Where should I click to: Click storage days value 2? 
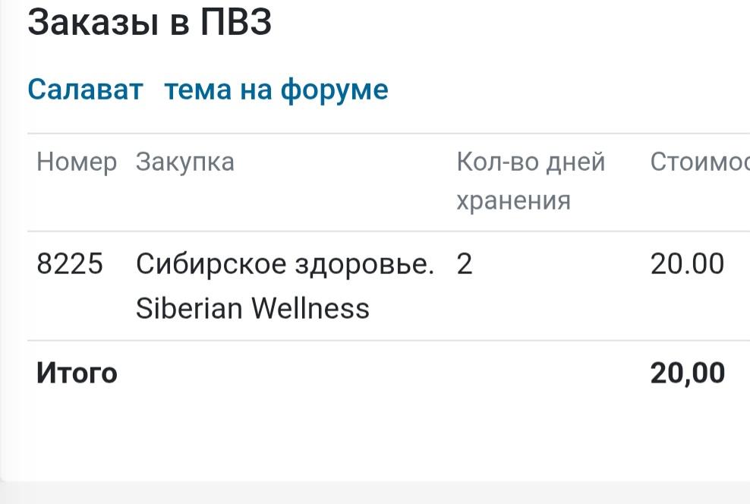pyautogui.click(x=465, y=264)
